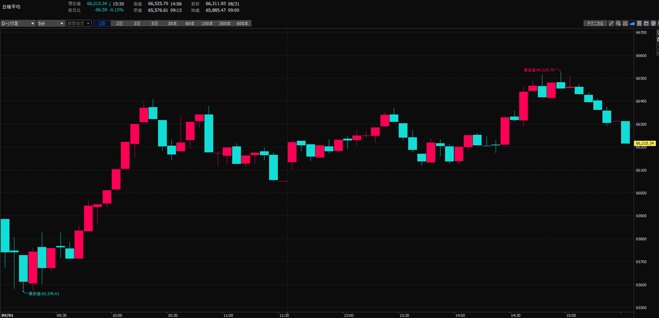Click the top icon on the right sidebar

pyautogui.click(x=658, y=32)
